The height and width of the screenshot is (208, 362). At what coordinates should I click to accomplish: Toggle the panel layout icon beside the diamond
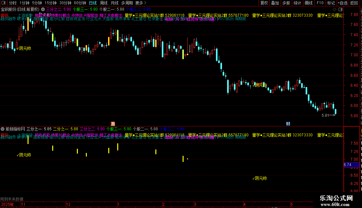click(x=341, y=10)
